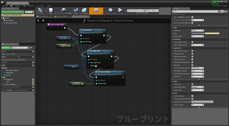
Task: Click Blueprint_CeilingLight breadcrumb link
Action: 98,21
